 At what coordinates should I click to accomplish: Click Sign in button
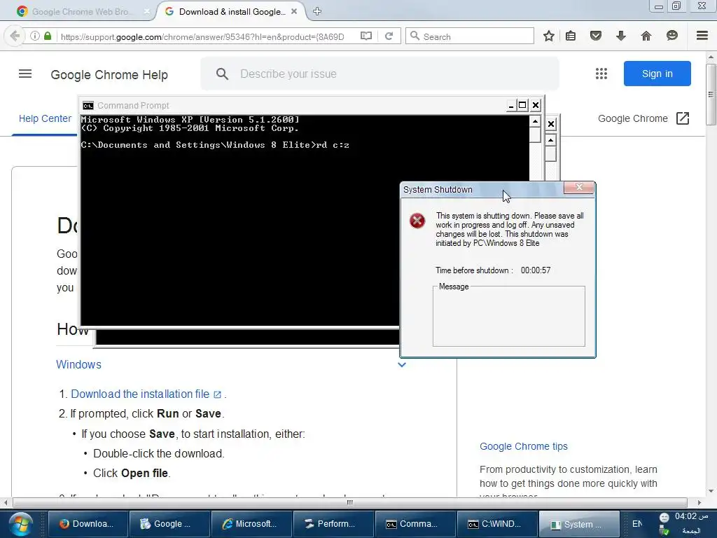[x=657, y=74]
